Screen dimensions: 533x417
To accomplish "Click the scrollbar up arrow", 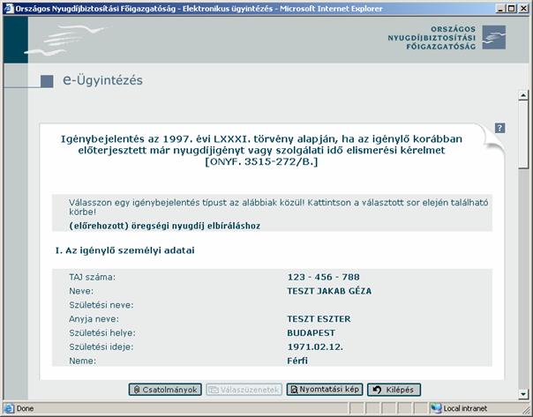I will [x=523, y=95].
